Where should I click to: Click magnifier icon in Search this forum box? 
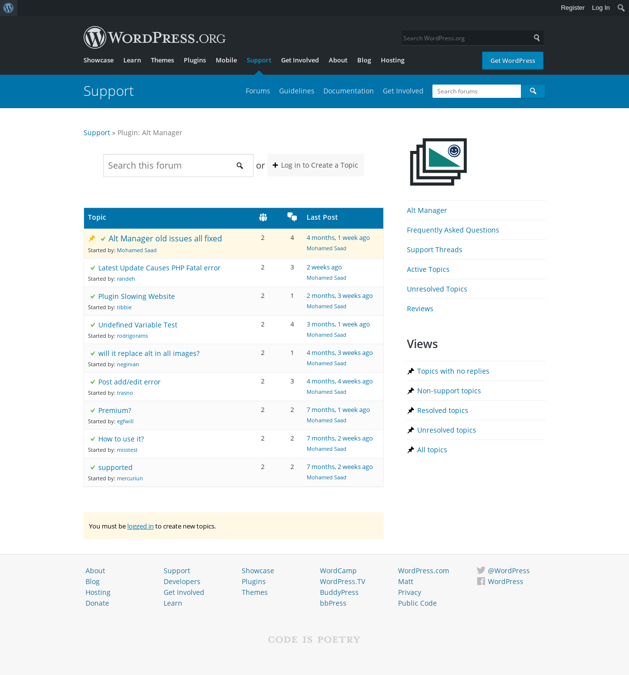point(240,166)
